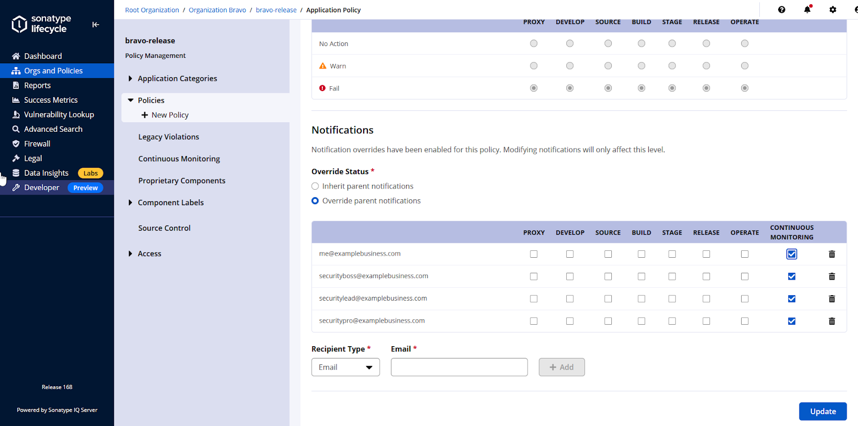Expand the Component Labels tree item

[130, 203]
